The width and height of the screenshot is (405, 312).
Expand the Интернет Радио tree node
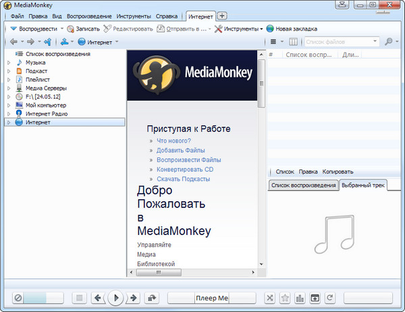tap(9, 113)
